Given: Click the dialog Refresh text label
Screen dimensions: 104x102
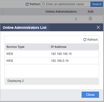Looking at the screenshot, I should pyautogui.click(x=93, y=40).
